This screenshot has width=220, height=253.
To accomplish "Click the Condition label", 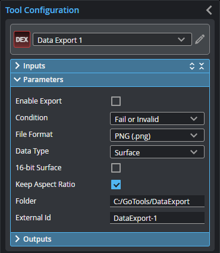I will (x=32, y=118).
